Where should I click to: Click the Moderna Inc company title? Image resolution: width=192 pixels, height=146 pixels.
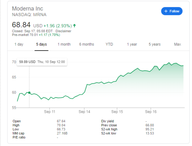coord(28,9)
